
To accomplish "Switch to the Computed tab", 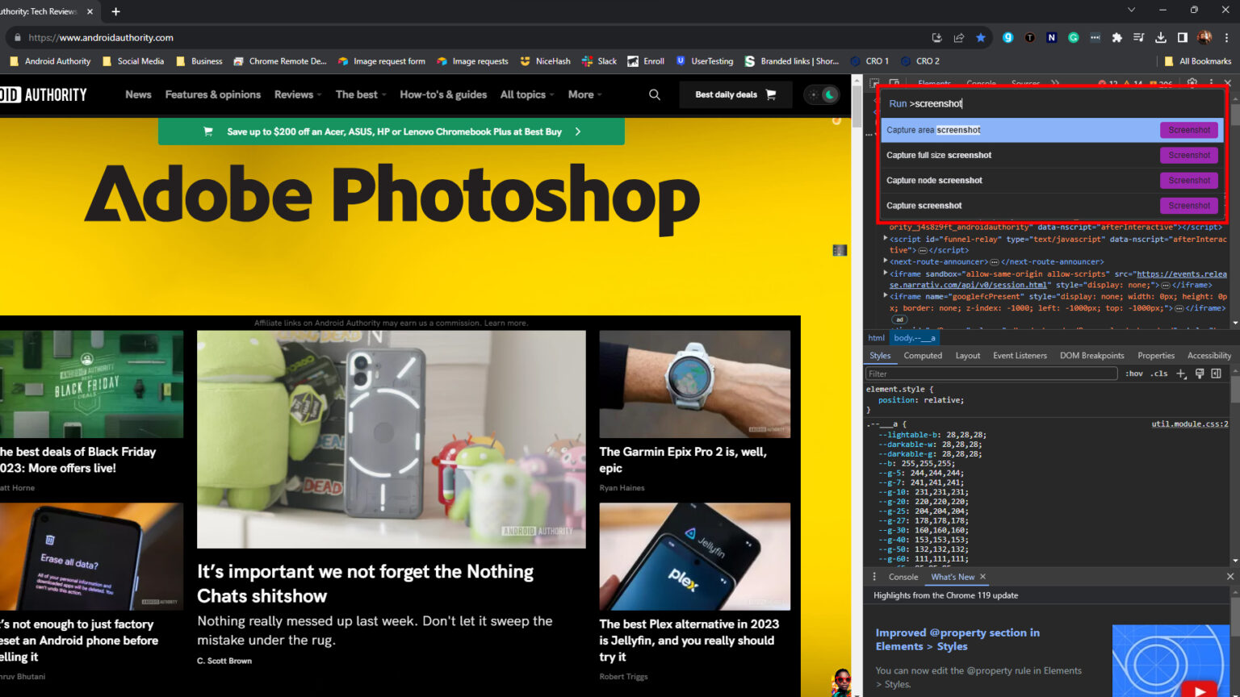I will pos(922,356).
